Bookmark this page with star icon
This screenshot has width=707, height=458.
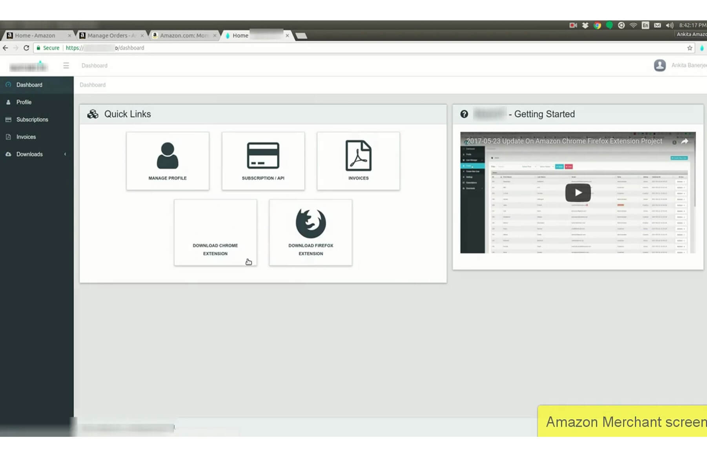[x=690, y=48]
